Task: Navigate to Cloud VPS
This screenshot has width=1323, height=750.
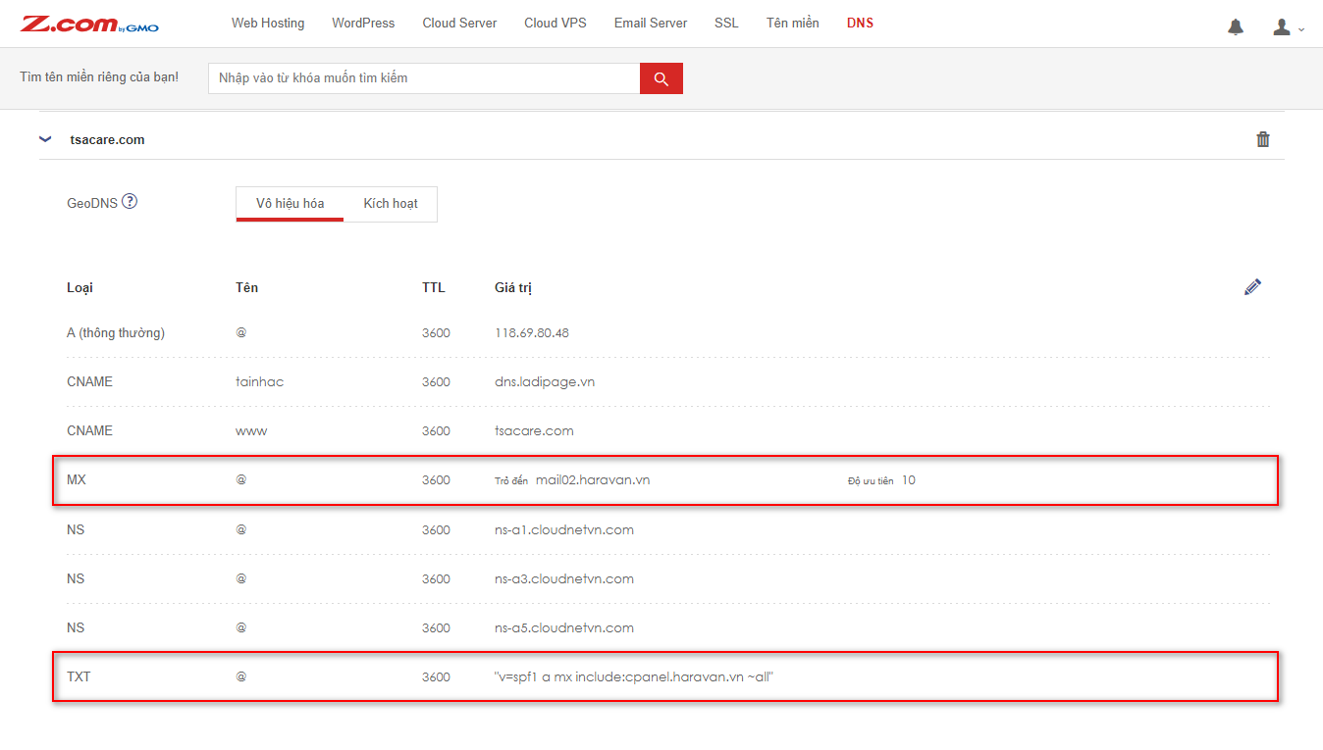Action: pyautogui.click(x=555, y=23)
